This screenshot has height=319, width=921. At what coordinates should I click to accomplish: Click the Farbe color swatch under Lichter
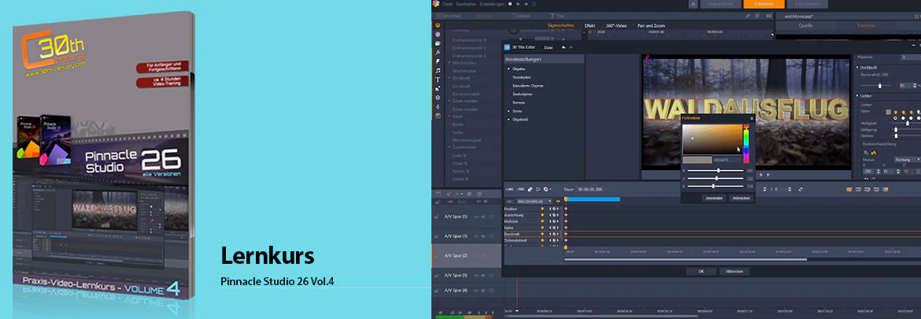(888, 112)
